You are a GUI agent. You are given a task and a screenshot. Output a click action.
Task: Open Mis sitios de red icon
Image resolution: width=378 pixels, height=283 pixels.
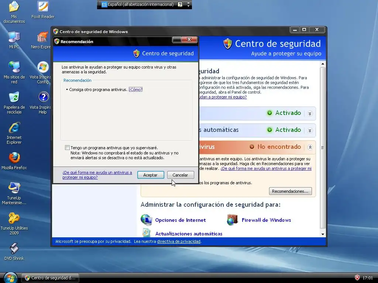pyautogui.click(x=14, y=73)
